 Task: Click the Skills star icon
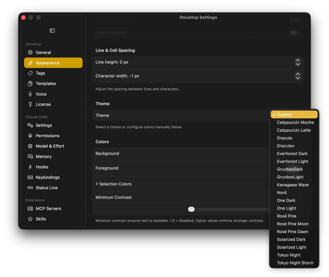click(30, 219)
